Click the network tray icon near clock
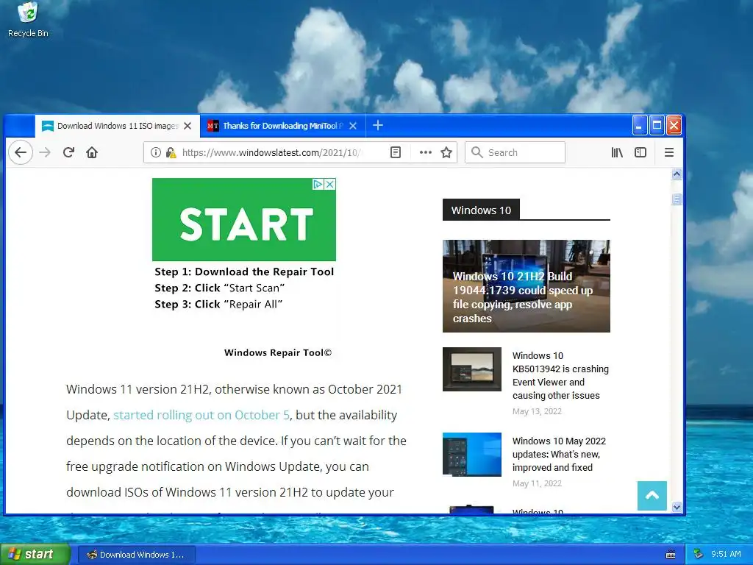This screenshot has width=753, height=565. [x=699, y=554]
